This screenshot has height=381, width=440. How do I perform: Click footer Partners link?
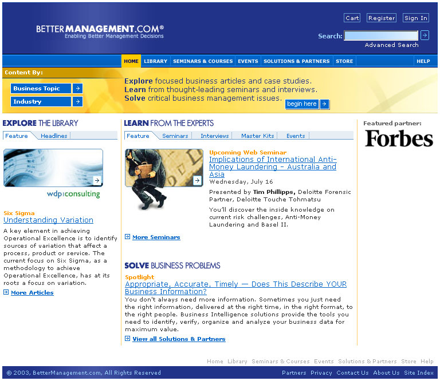tap(294, 372)
